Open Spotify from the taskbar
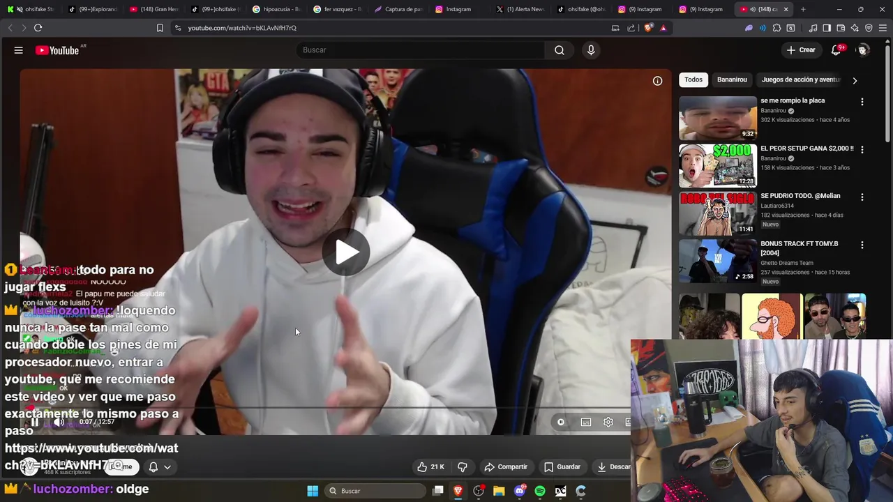The image size is (893, 502). [x=540, y=491]
